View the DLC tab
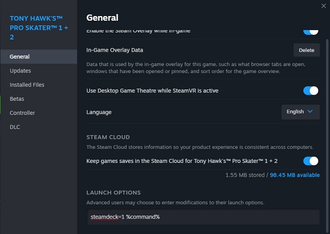This screenshot has height=234, width=330. pyautogui.click(x=15, y=127)
